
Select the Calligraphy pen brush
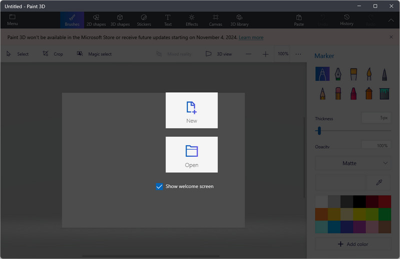pos(338,74)
